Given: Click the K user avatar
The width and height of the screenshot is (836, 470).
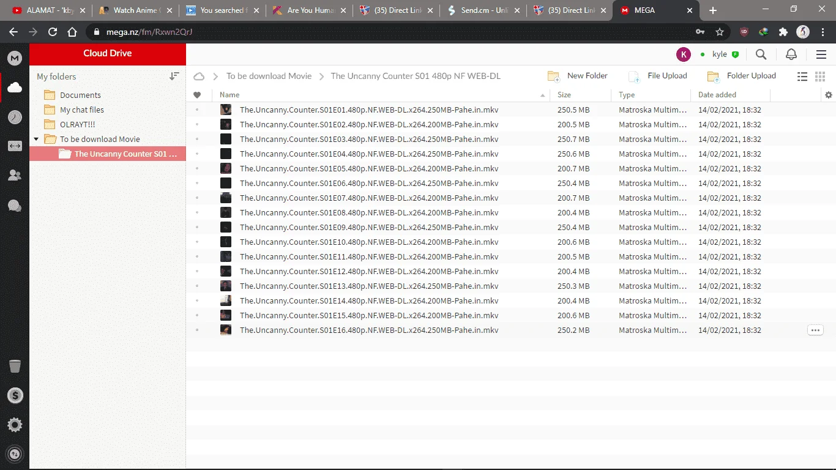Looking at the screenshot, I should (x=684, y=54).
